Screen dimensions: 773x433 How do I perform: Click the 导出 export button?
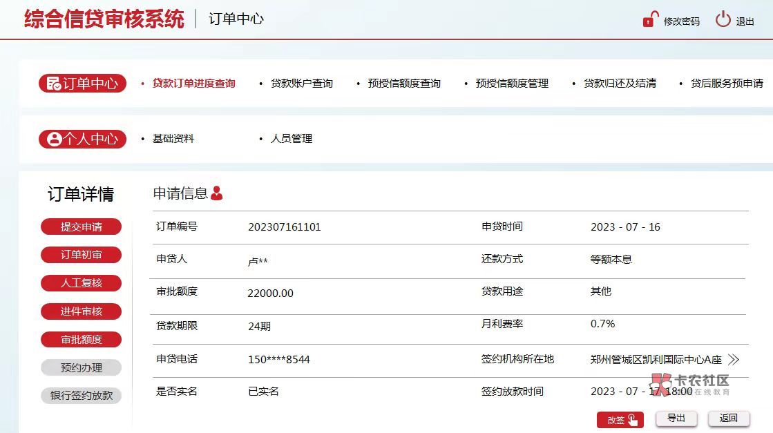[676, 418]
